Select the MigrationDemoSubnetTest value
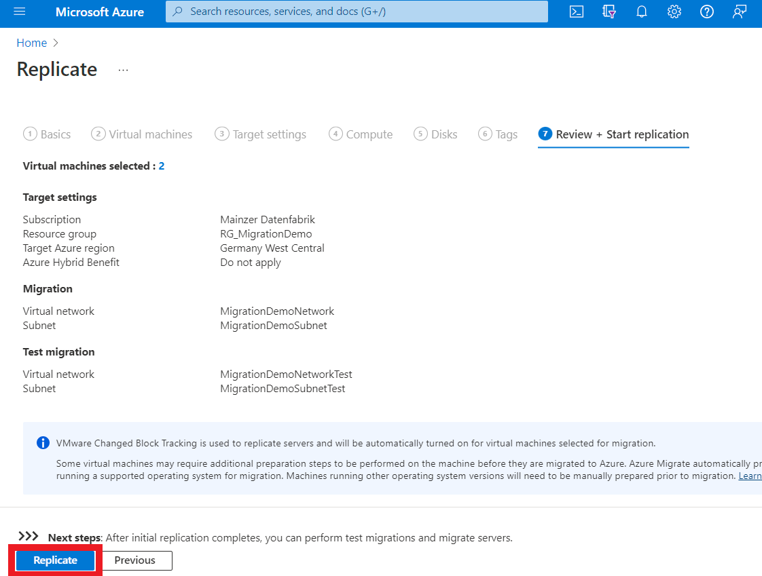Viewport: 762px width, 576px height. click(283, 389)
